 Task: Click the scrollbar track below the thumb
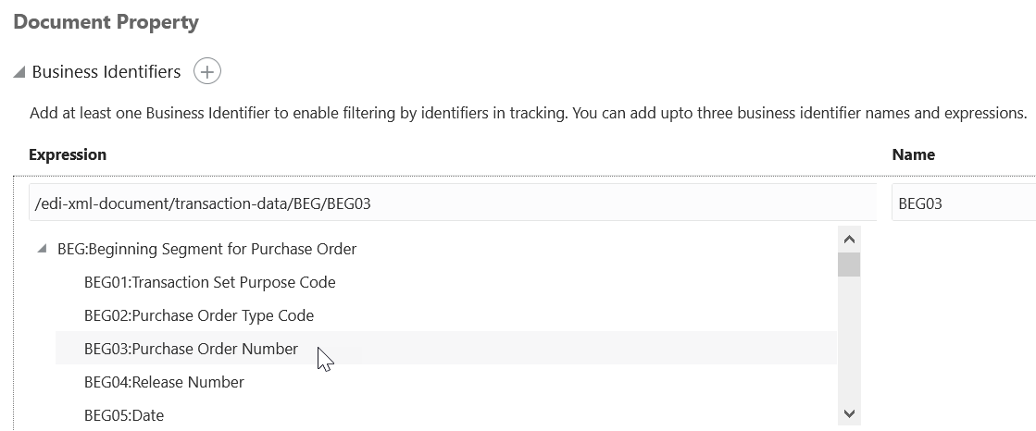tap(849, 339)
